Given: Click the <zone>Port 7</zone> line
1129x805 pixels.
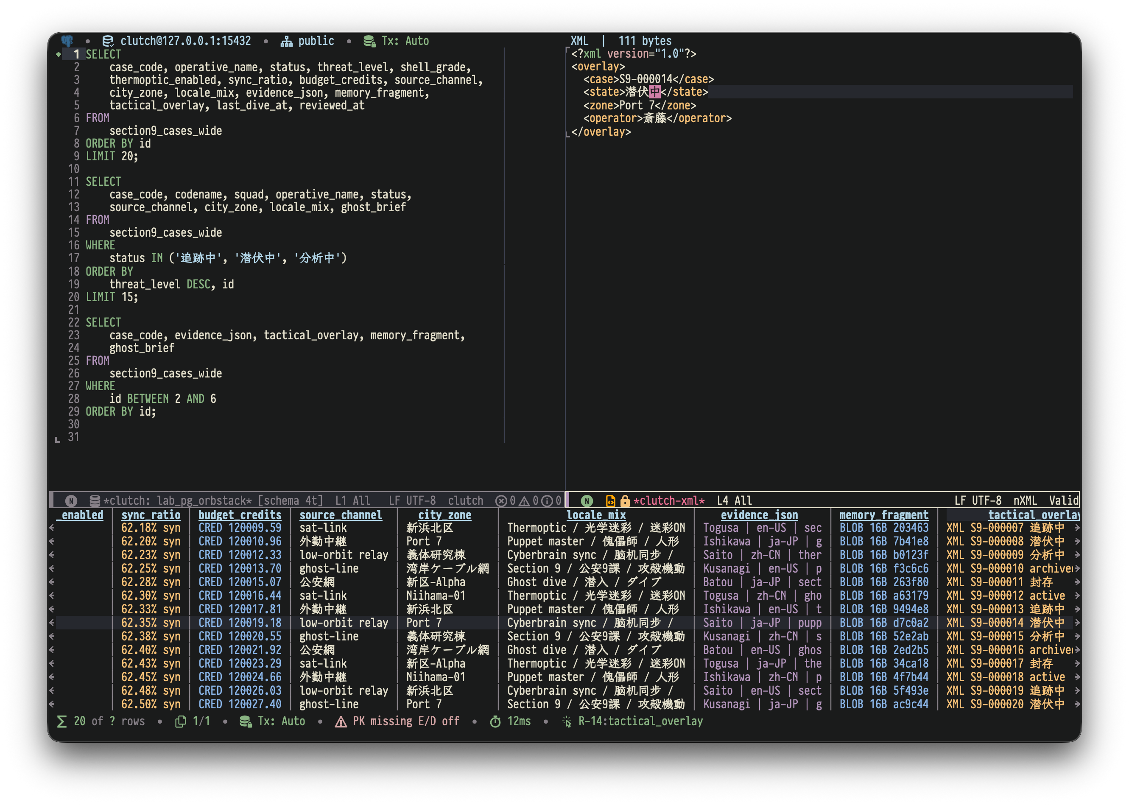Looking at the screenshot, I should click(639, 105).
